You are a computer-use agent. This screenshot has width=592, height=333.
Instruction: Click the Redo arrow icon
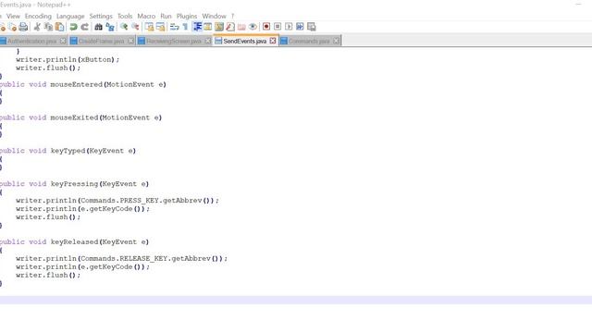tap(85, 27)
